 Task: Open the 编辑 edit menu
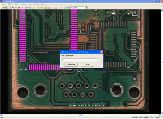[x=10, y=4]
